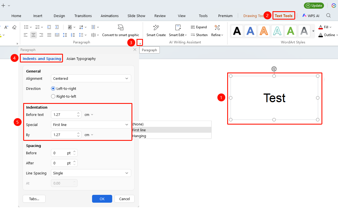Click the Expand text icon
This screenshot has width=338, height=215.
193,27
